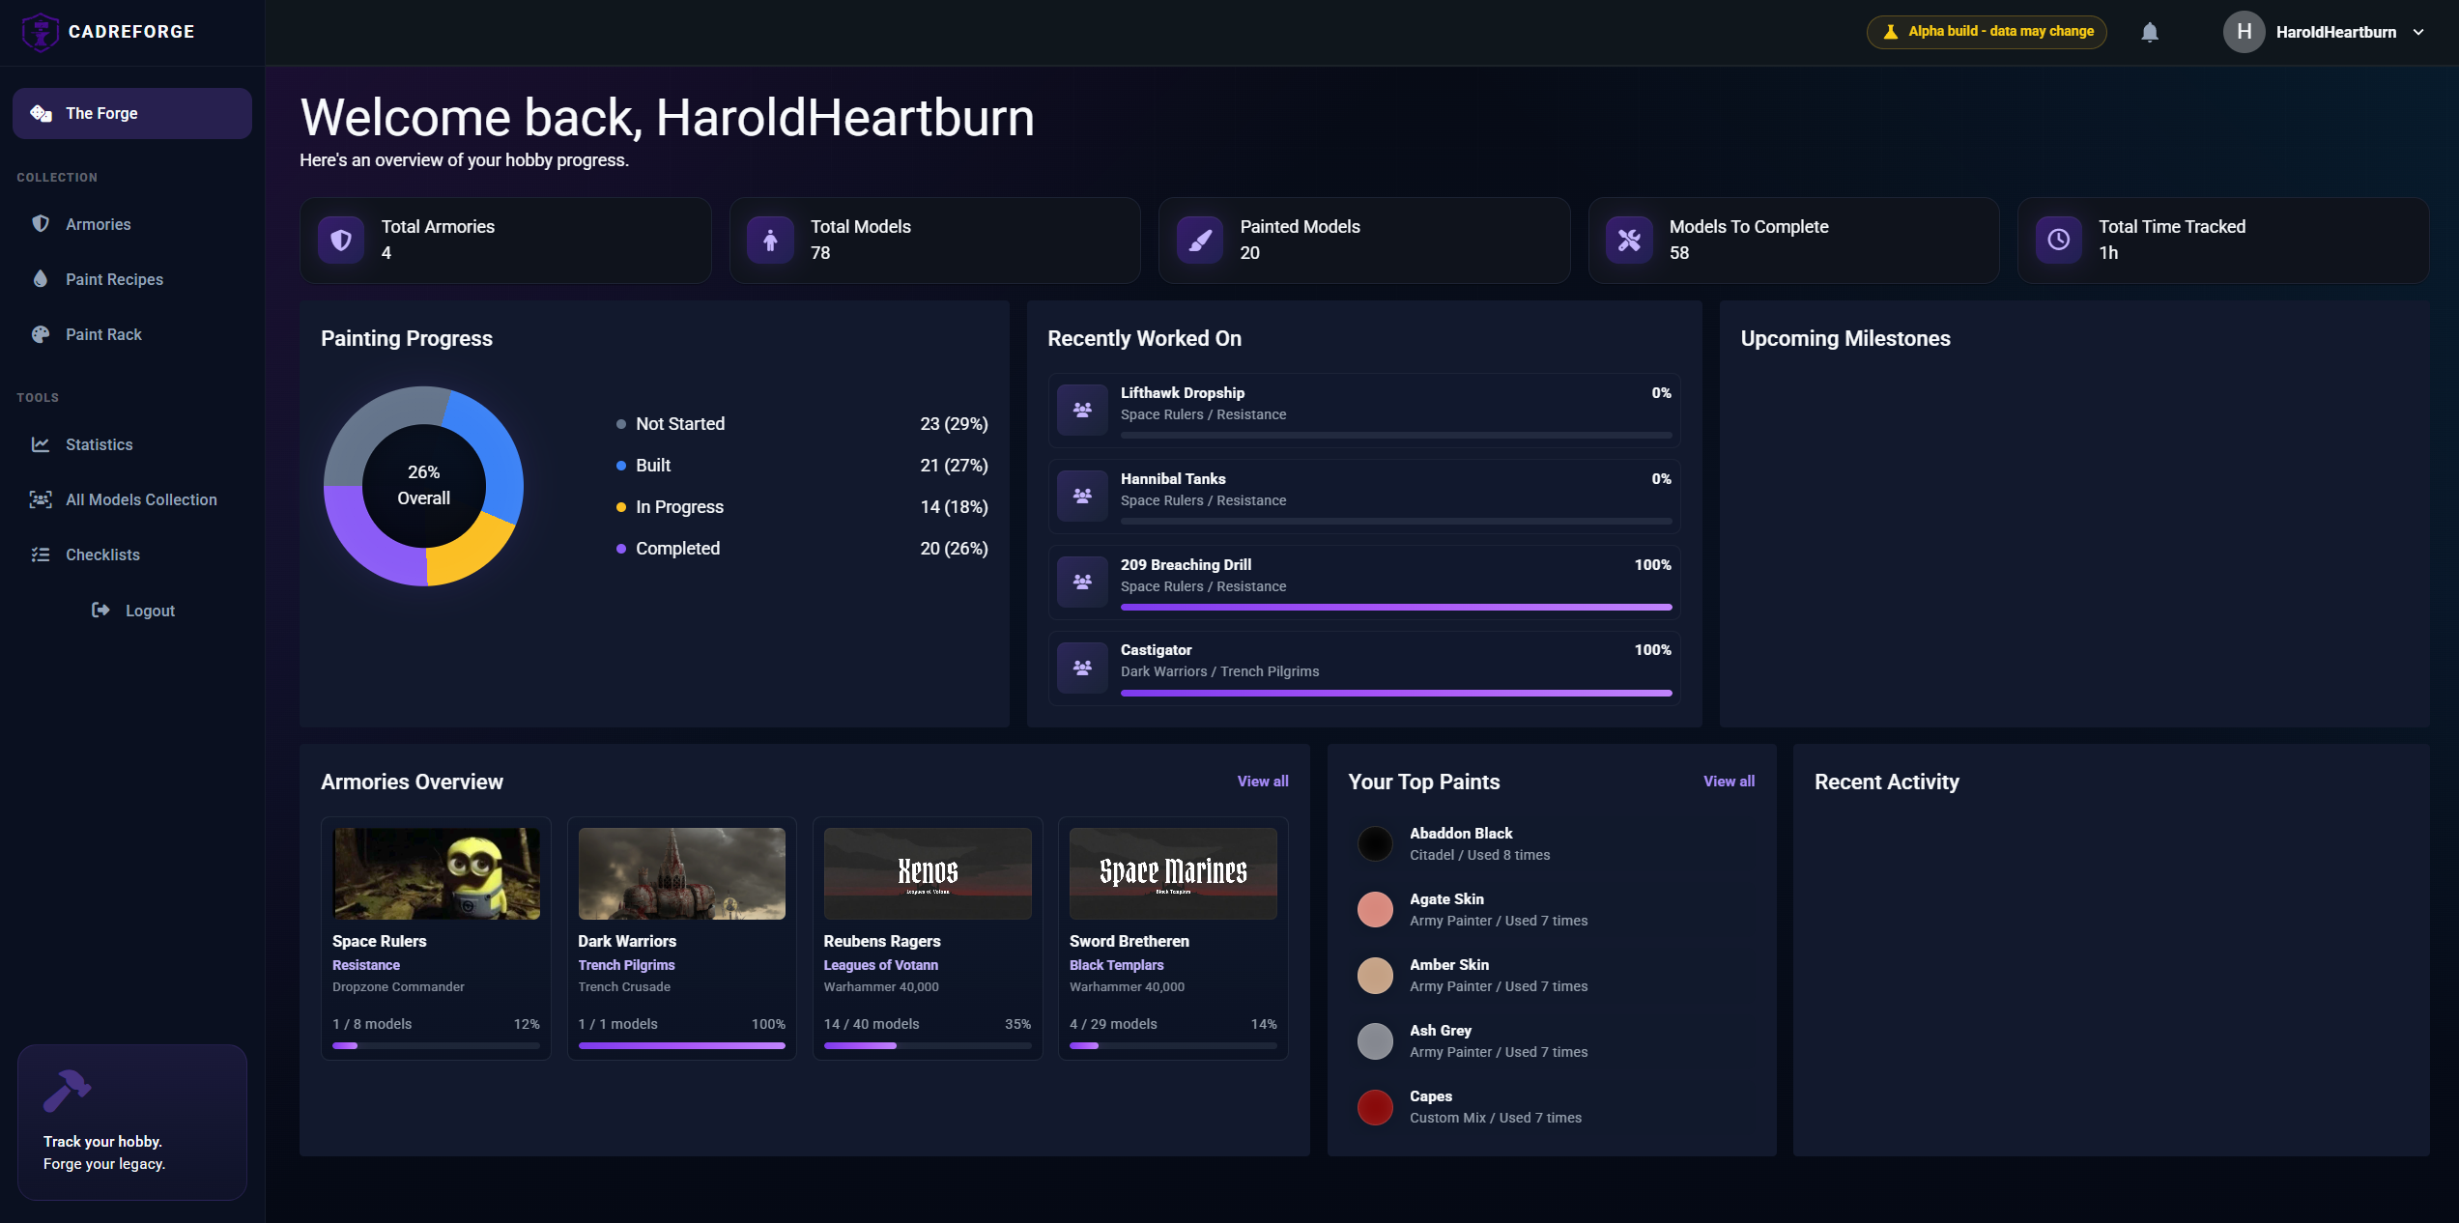
Task: Log out using Logout link
Action: pos(132,611)
